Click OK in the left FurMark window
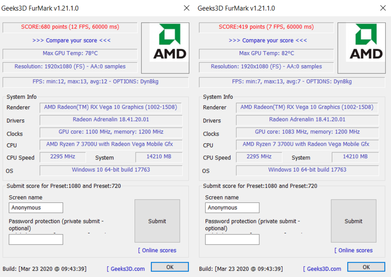 coord(170,267)
